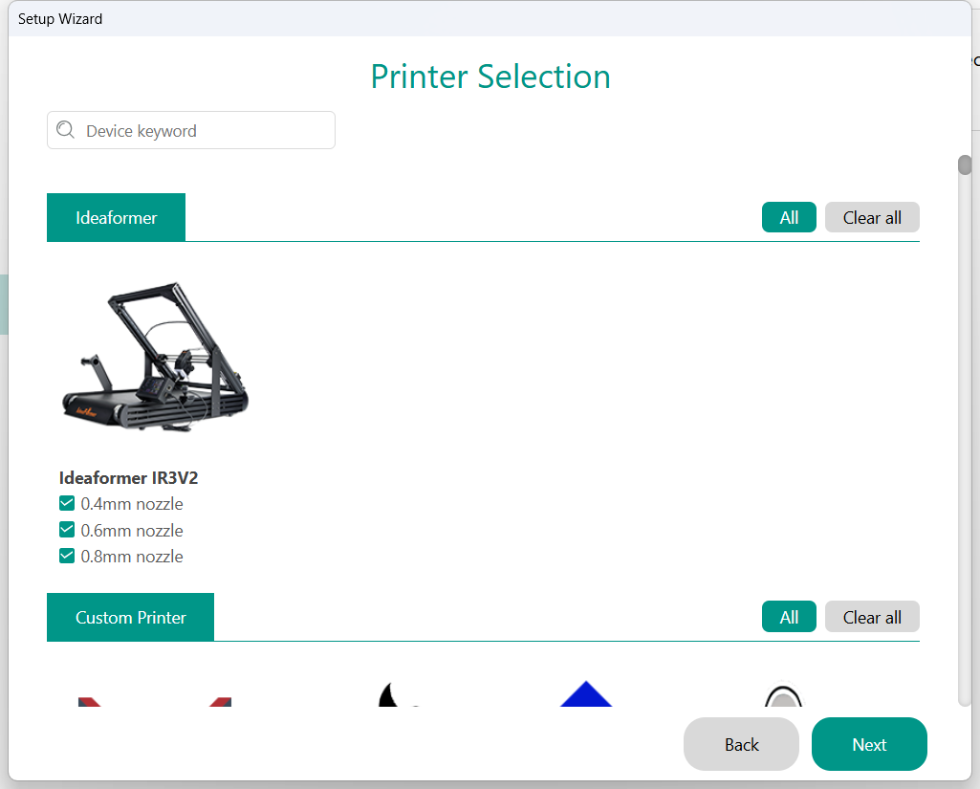Select all Ideaformer printers with All
Screen dimensions: 980x789
pos(789,217)
